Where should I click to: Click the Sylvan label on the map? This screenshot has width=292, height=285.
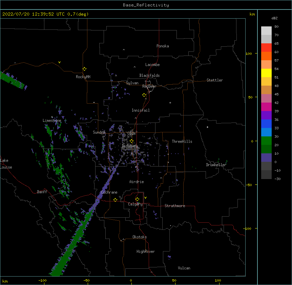click(x=132, y=83)
